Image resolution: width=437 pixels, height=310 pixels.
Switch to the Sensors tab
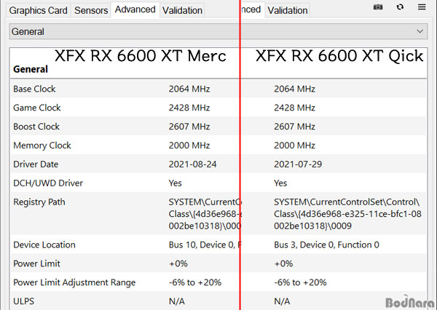click(91, 10)
